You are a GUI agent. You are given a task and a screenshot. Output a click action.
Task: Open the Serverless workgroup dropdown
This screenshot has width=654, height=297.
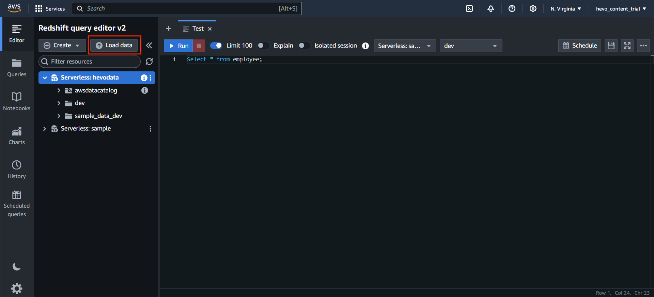[x=405, y=46]
